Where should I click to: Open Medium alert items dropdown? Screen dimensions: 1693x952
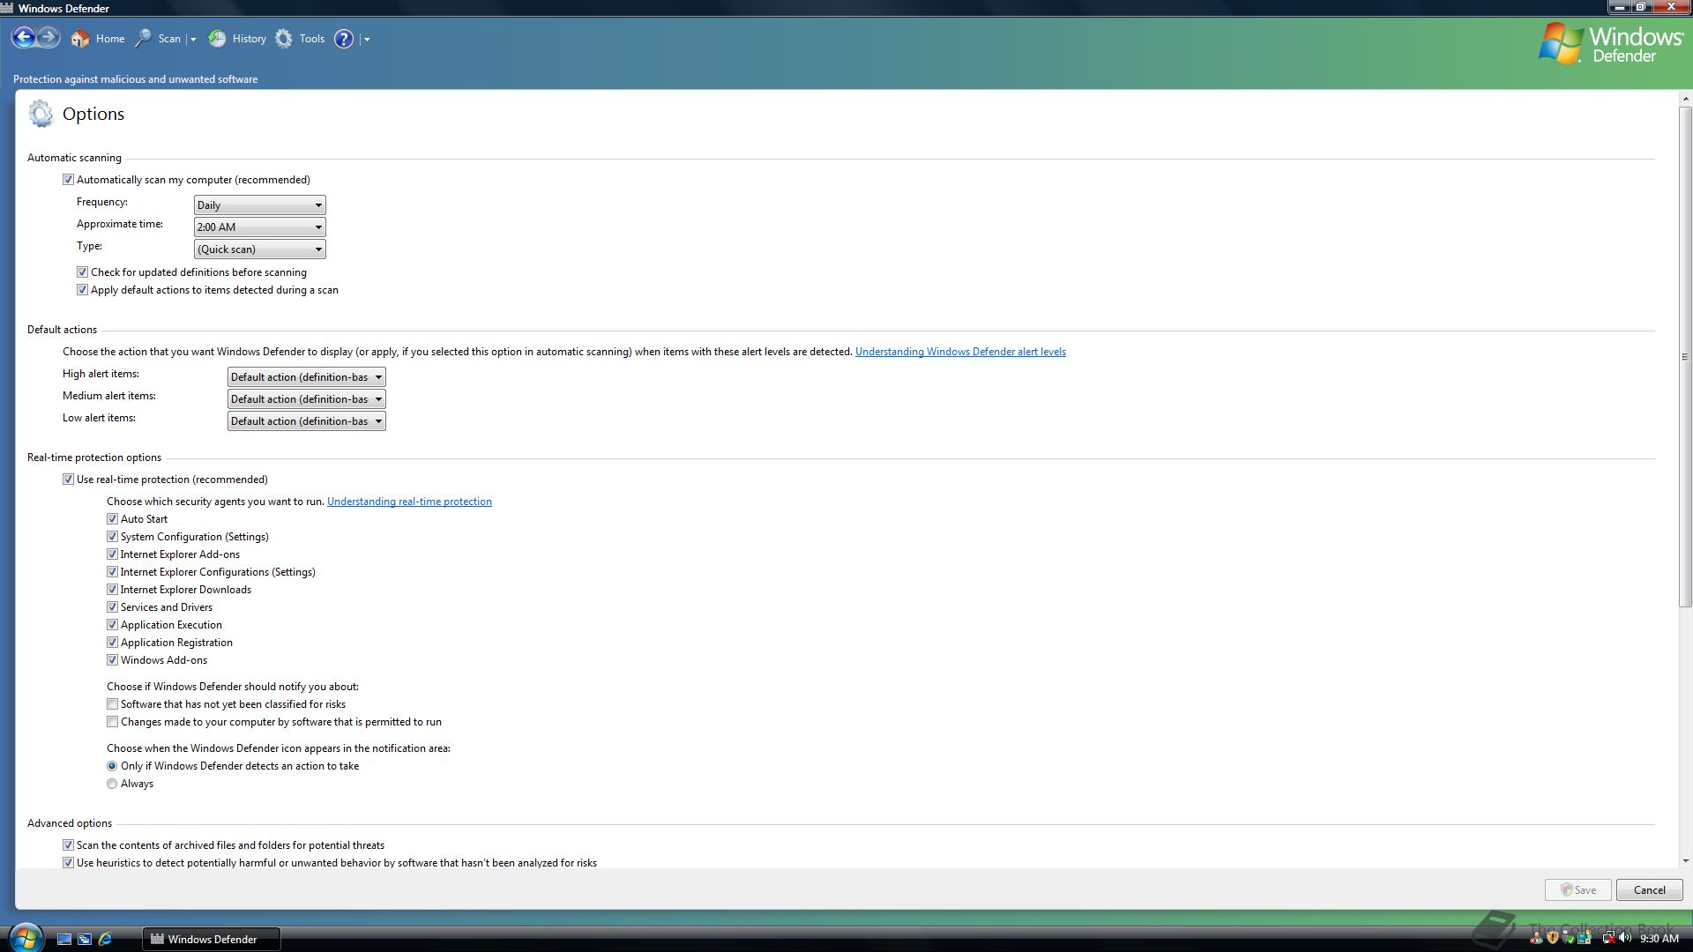click(306, 399)
